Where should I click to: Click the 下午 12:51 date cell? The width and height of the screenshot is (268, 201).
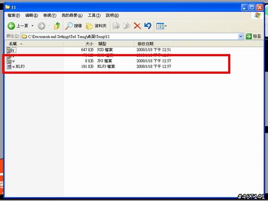[153, 50]
